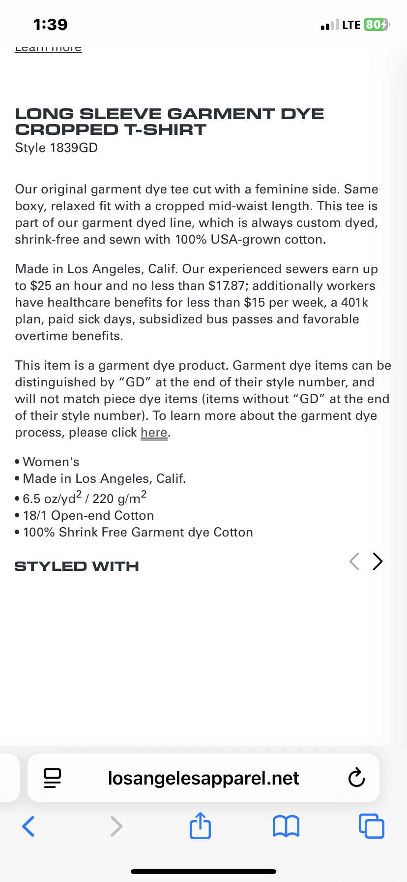Image resolution: width=407 pixels, height=882 pixels.
Task: Follow the "here" garment dye link
Action: 154,432
